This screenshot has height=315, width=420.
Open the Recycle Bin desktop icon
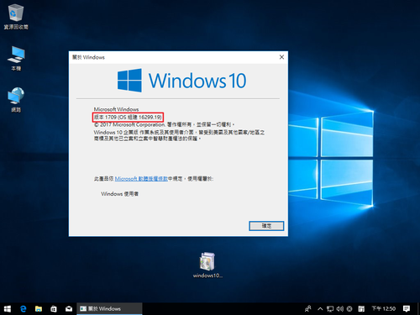pyautogui.click(x=16, y=16)
